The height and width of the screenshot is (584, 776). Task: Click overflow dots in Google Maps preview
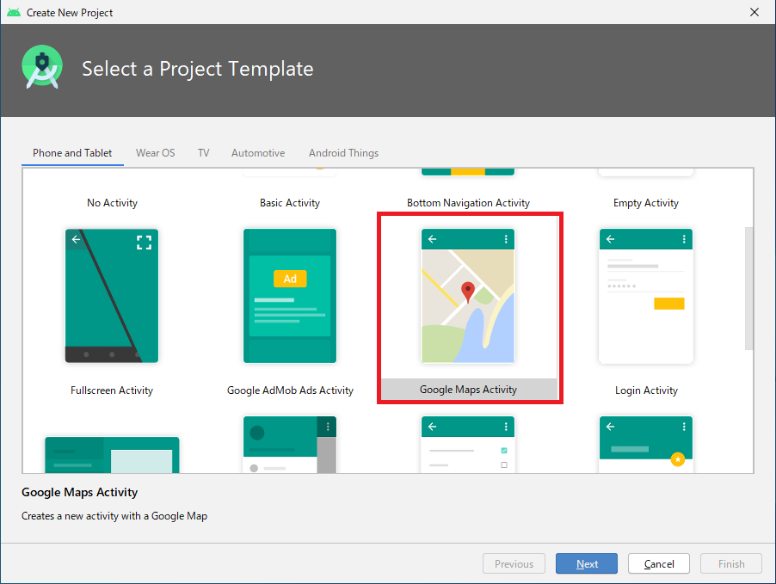coord(506,239)
